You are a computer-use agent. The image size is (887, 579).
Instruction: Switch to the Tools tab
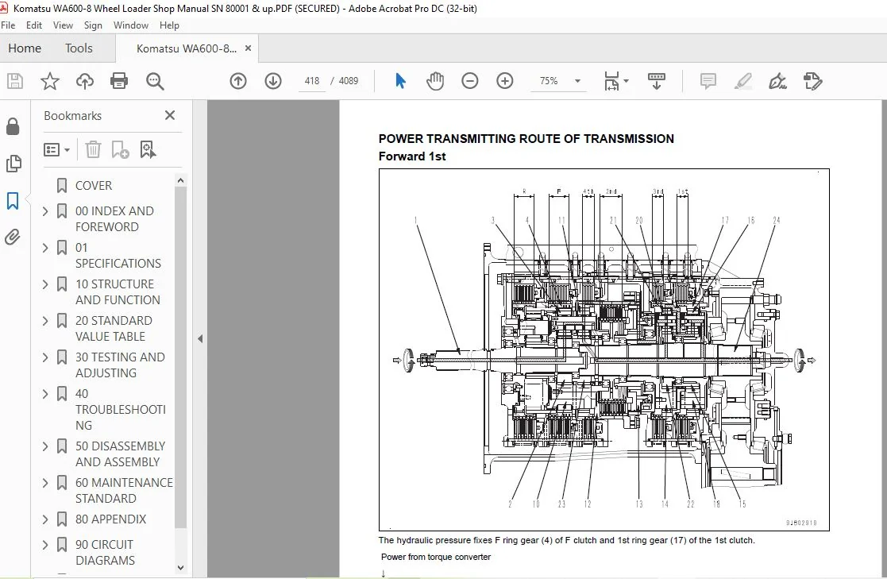click(x=79, y=48)
